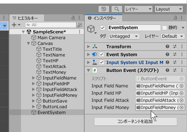The height and width of the screenshot is (132, 187).
Task: Open the undo history icon
Action: pyautogui.click(x=104, y=9)
